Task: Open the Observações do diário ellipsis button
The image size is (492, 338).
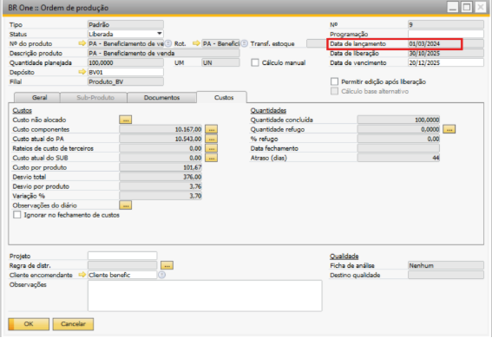Action: [126, 205]
